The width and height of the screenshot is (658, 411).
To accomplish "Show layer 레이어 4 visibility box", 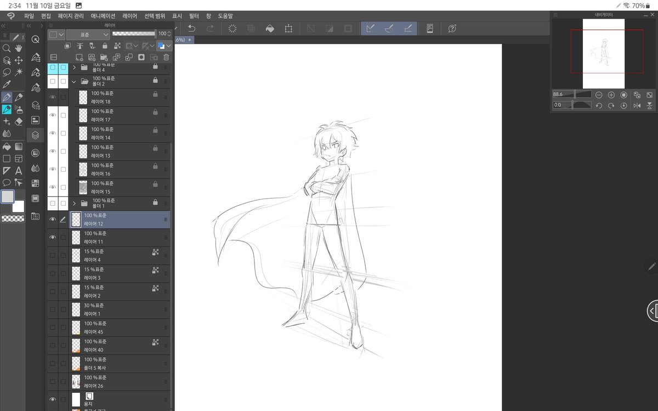I will [x=53, y=255].
